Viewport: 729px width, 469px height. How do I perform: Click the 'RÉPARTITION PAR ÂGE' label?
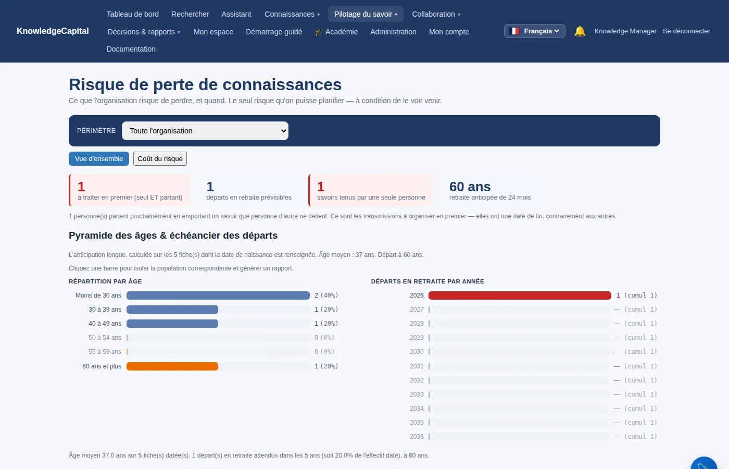[105, 281]
